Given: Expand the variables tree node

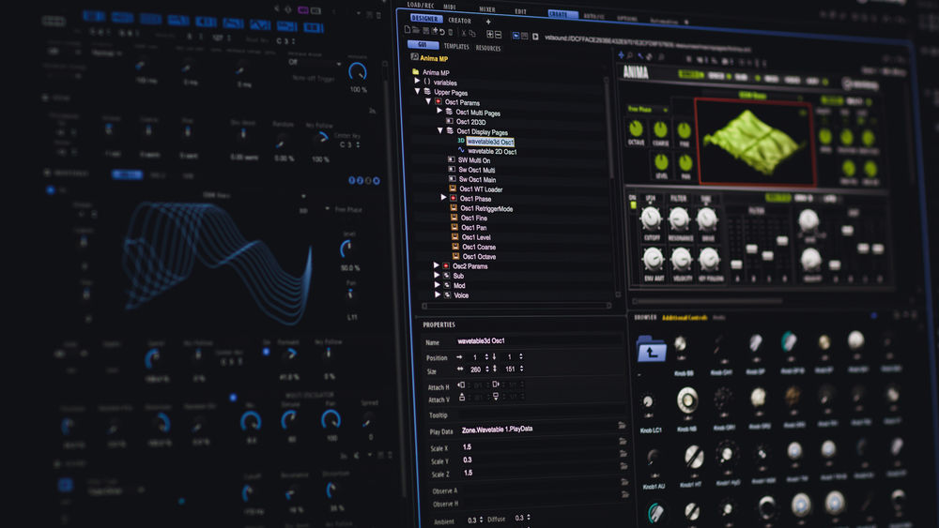Looking at the screenshot, I should pos(417,81).
